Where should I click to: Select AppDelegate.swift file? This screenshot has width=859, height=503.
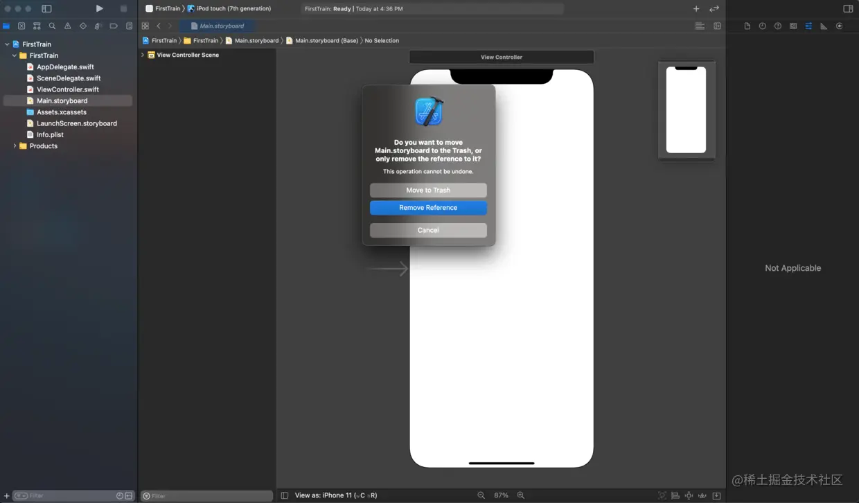click(65, 67)
